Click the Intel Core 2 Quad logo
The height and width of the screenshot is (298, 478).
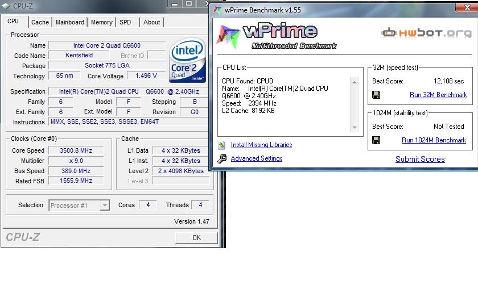tap(187, 60)
